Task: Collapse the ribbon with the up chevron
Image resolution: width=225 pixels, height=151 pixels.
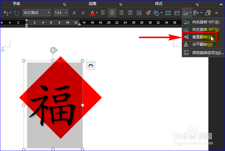Action: (221, 4)
